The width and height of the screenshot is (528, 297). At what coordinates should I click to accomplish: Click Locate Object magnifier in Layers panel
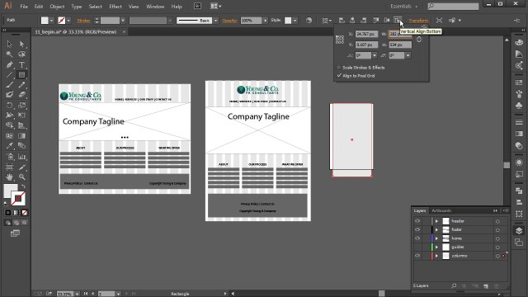454,286
